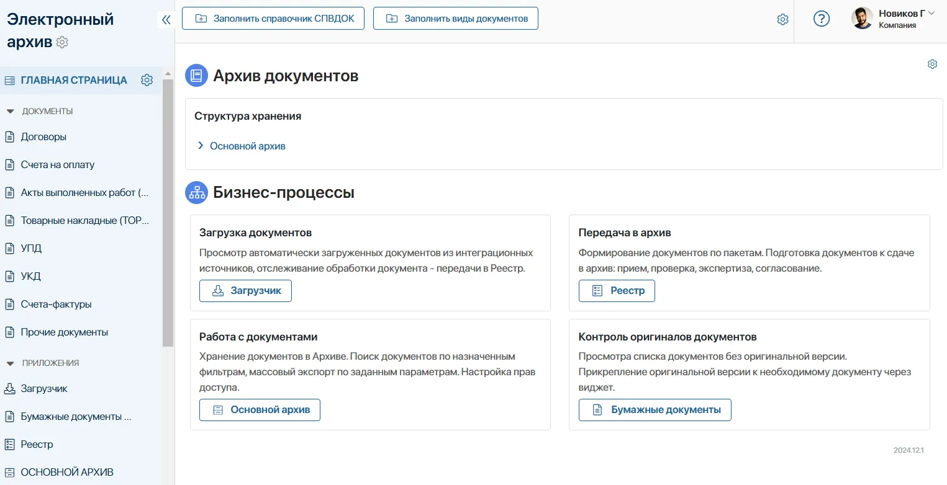The image size is (947, 485).
Task: Click the Заполнить справочник СПВДОК button
Action: 273,18
